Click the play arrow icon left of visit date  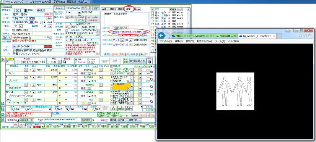coord(3,59)
